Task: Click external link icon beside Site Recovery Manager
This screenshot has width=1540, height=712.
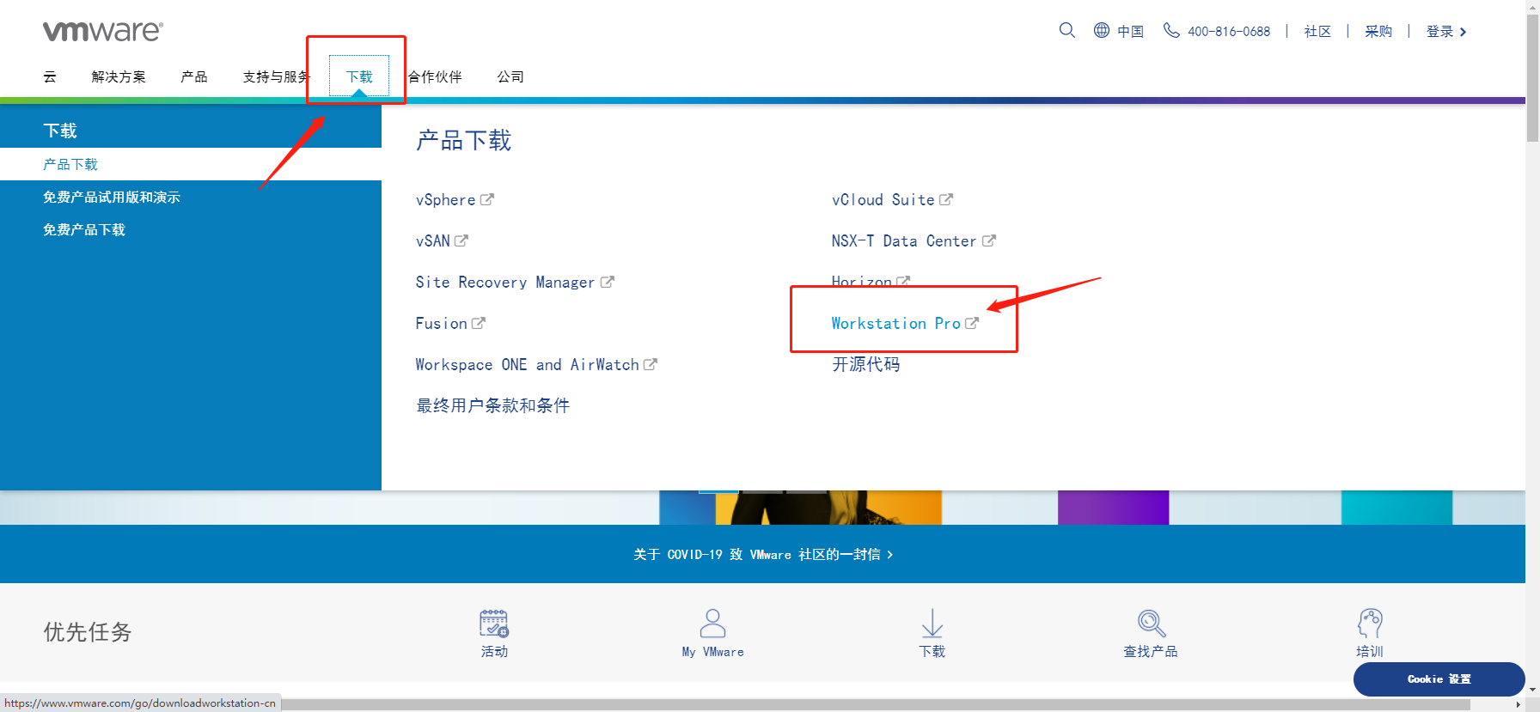Action: click(x=608, y=282)
